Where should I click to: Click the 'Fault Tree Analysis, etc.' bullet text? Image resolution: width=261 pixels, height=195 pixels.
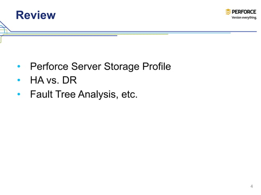(84, 95)
